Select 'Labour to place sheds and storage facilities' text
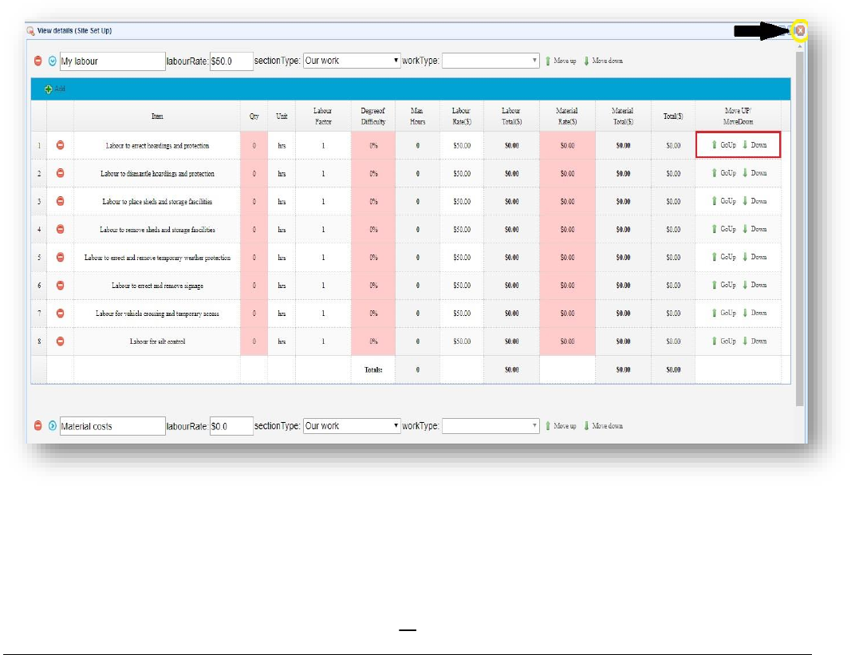Screen dimensions: 855x655 pos(157,202)
